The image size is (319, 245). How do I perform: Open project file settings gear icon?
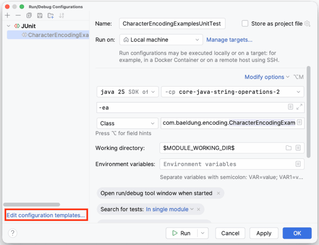tap(307, 24)
